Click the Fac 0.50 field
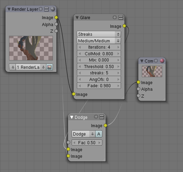The image size is (183, 172). 87,142
